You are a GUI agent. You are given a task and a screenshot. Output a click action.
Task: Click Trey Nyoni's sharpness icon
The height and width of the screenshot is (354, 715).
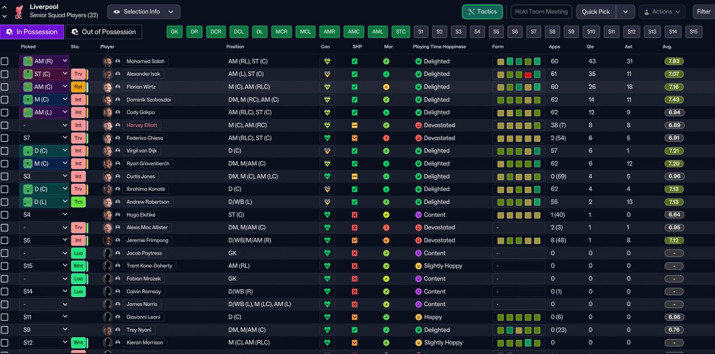(x=354, y=329)
